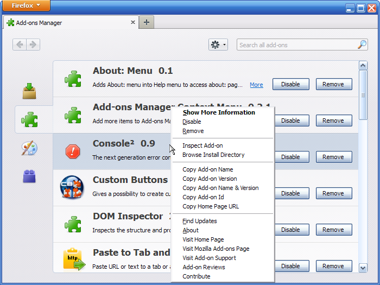Click the search magnifier icon

click(x=362, y=45)
